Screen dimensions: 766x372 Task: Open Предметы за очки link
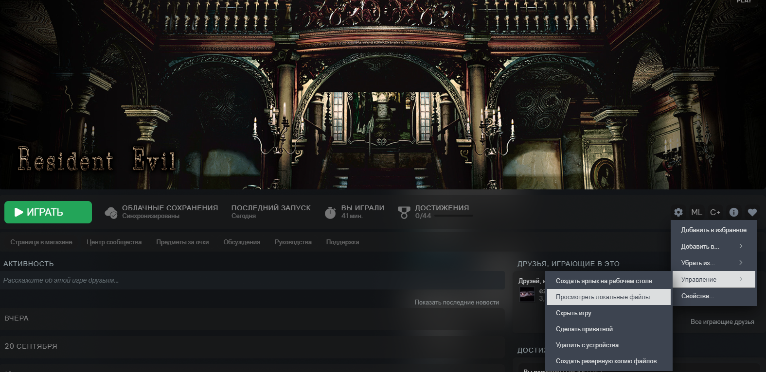click(x=182, y=242)
